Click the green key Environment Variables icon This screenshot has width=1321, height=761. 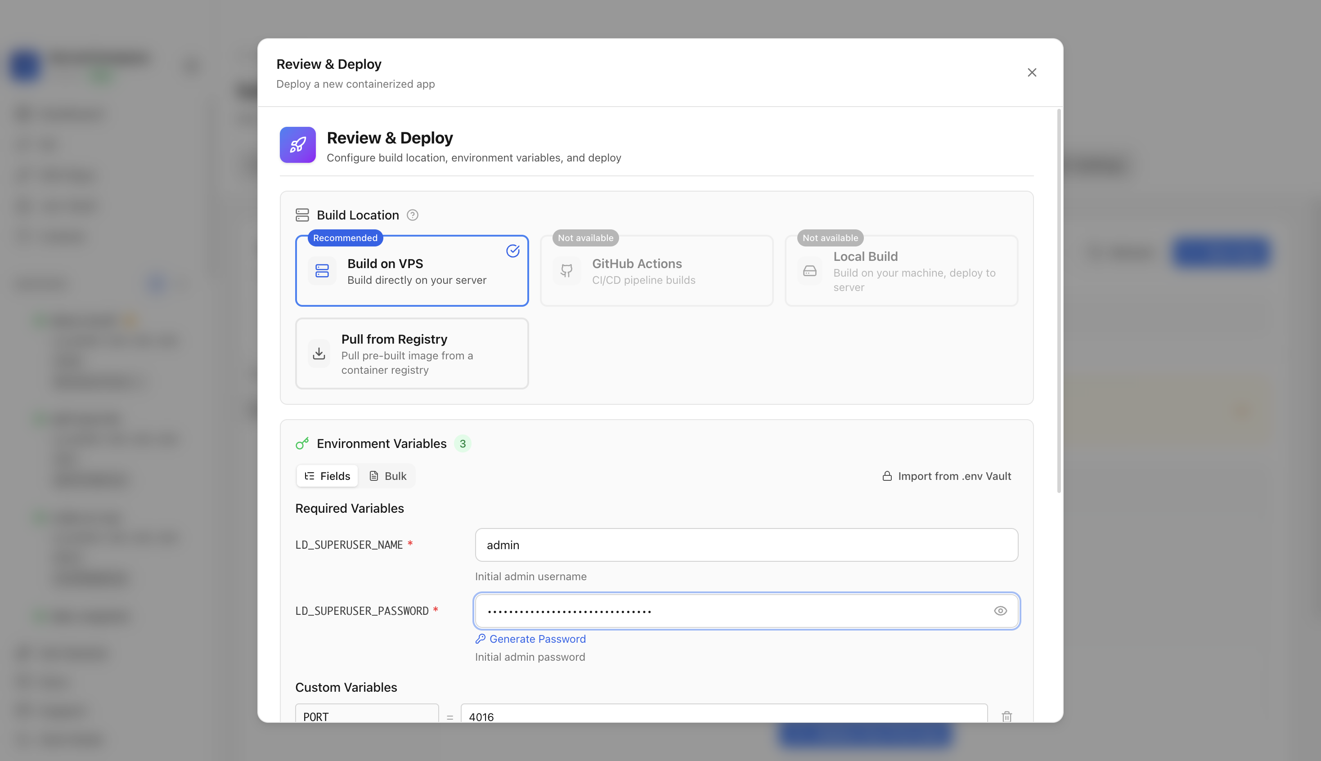pyautogui.click(x=302, y=444)
